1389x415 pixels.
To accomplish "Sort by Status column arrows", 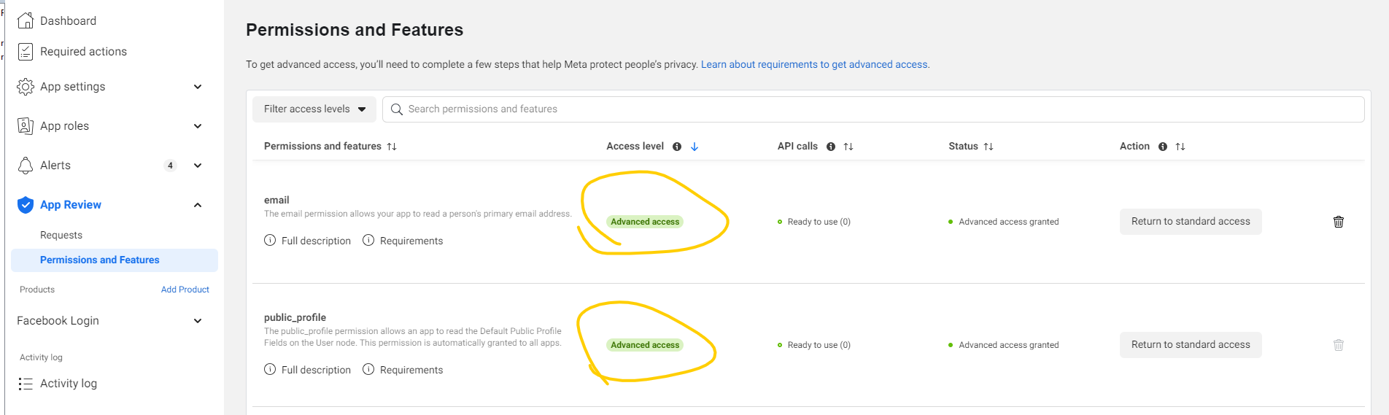I will (988, 147).
